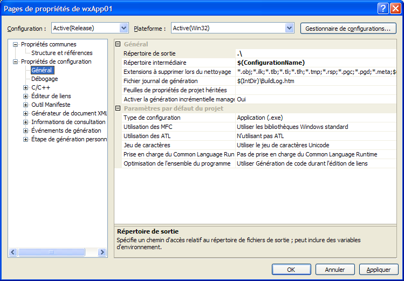This screenshot has height=281, width=404.
Task: Click the Help question mark title button
Action: coord(383,9)
